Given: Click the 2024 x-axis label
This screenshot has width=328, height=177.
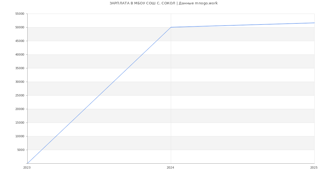Looking at the screenshot, I should click(x=170, y=167).
